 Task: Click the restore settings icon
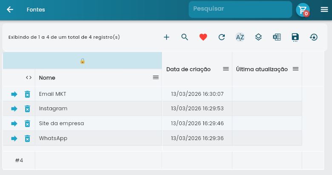pos(314,37)
